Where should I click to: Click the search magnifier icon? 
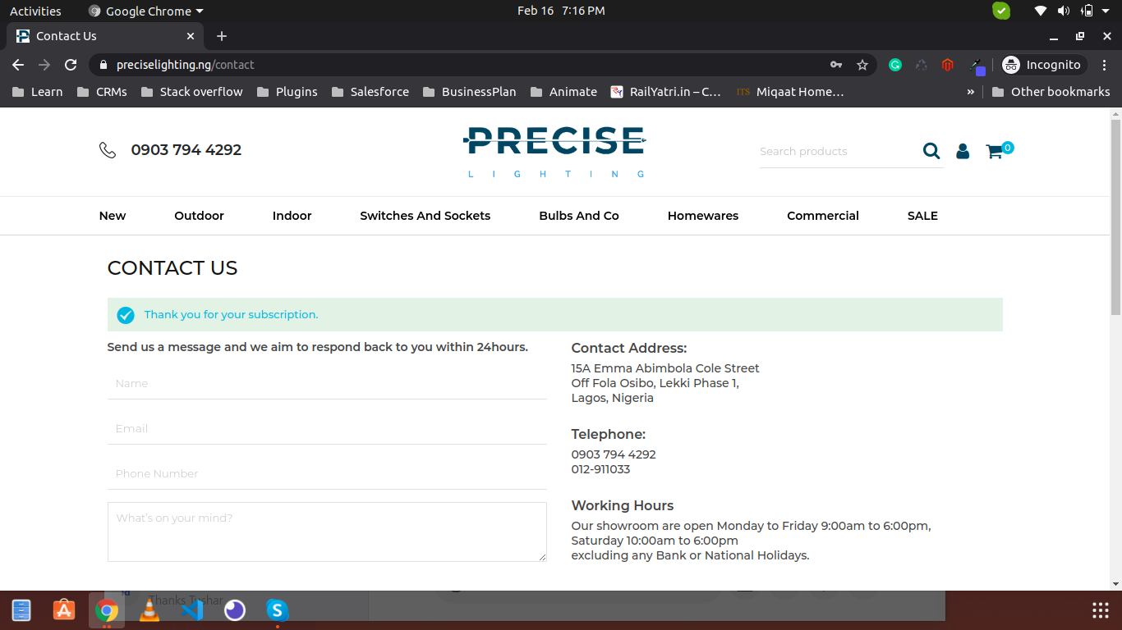click(931, 151)
